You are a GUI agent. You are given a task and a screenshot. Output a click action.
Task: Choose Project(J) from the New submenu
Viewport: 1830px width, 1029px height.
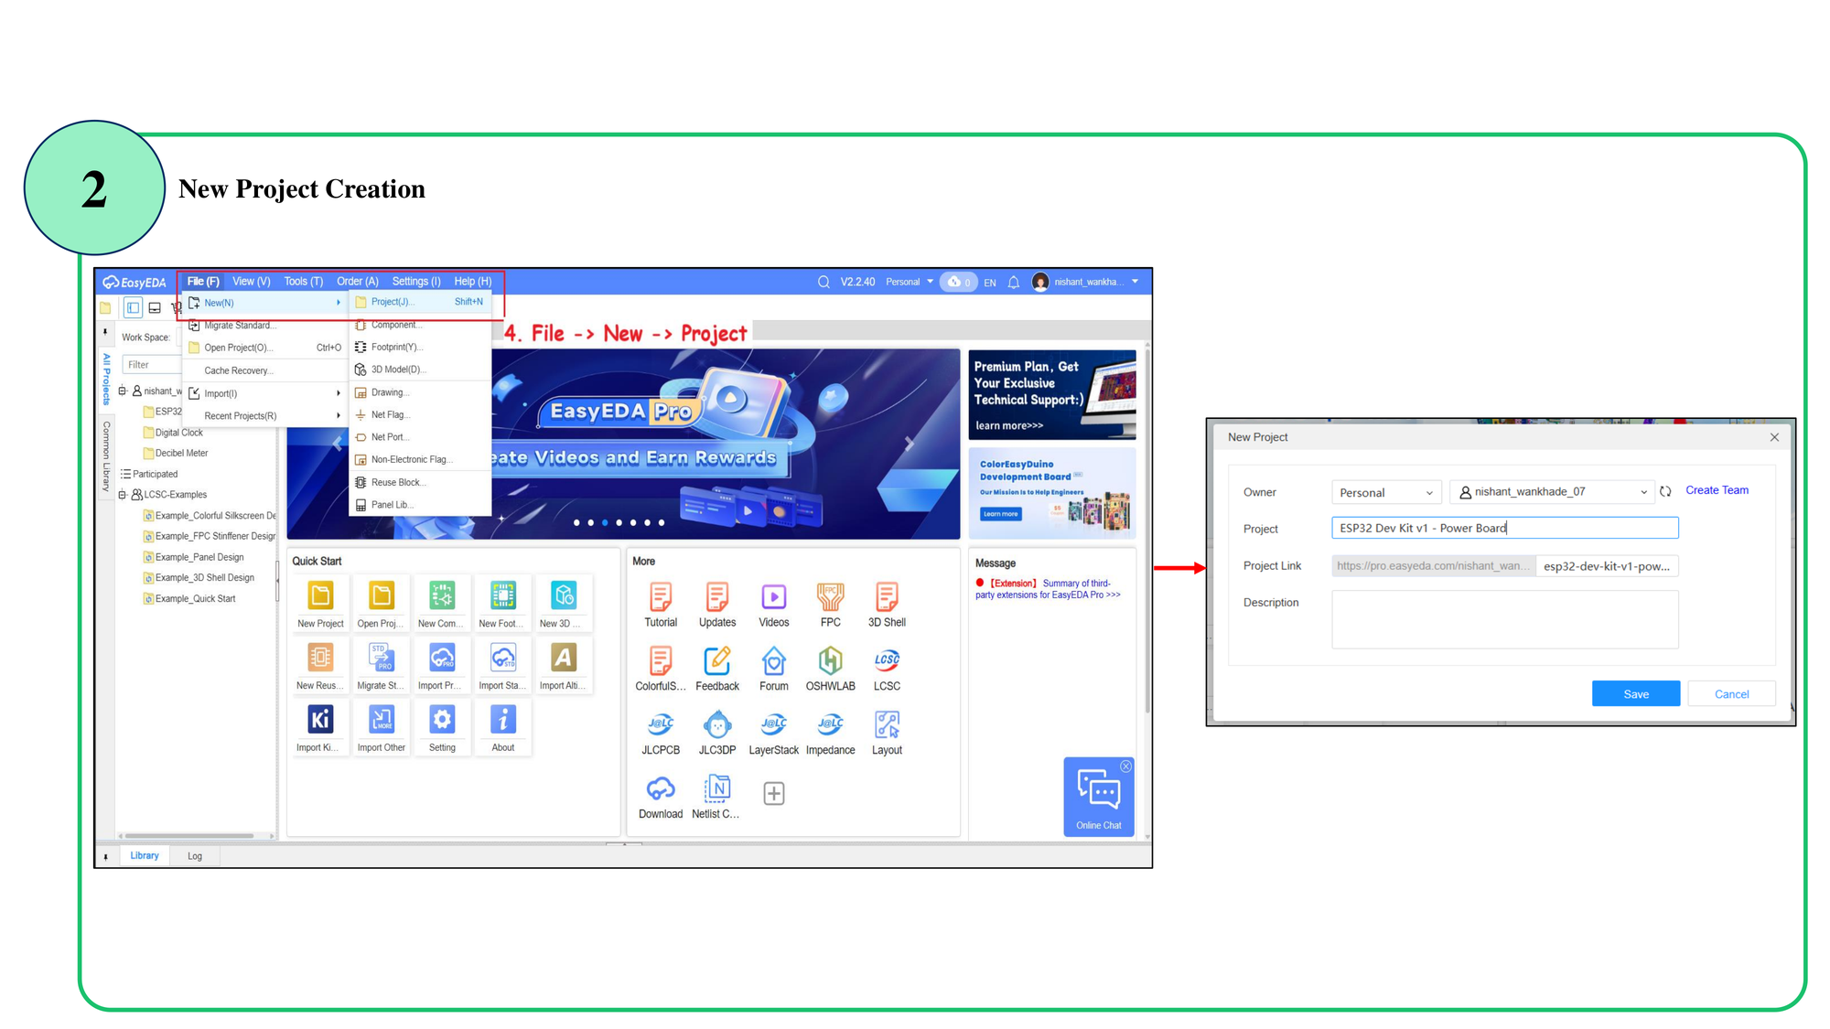coord(421,302)
